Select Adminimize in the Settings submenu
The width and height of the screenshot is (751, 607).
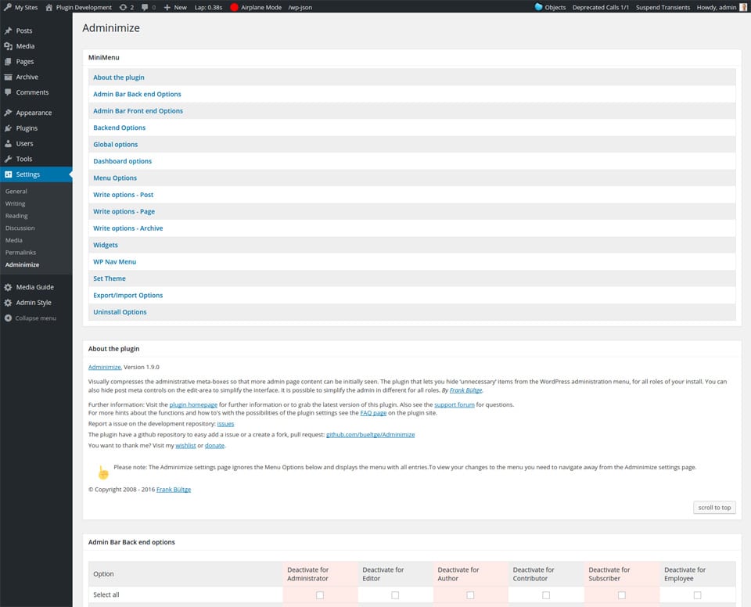[23, 264]
